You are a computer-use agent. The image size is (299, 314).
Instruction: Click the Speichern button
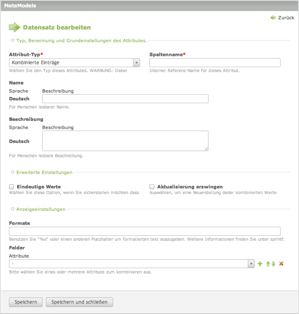click(x=26, y=302)
